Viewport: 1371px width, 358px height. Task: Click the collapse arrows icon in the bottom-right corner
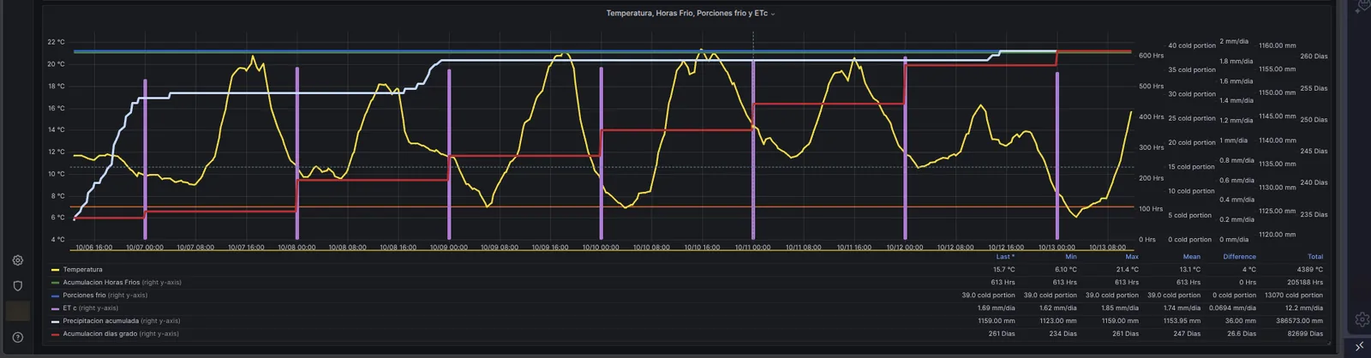pos(1360,346)
